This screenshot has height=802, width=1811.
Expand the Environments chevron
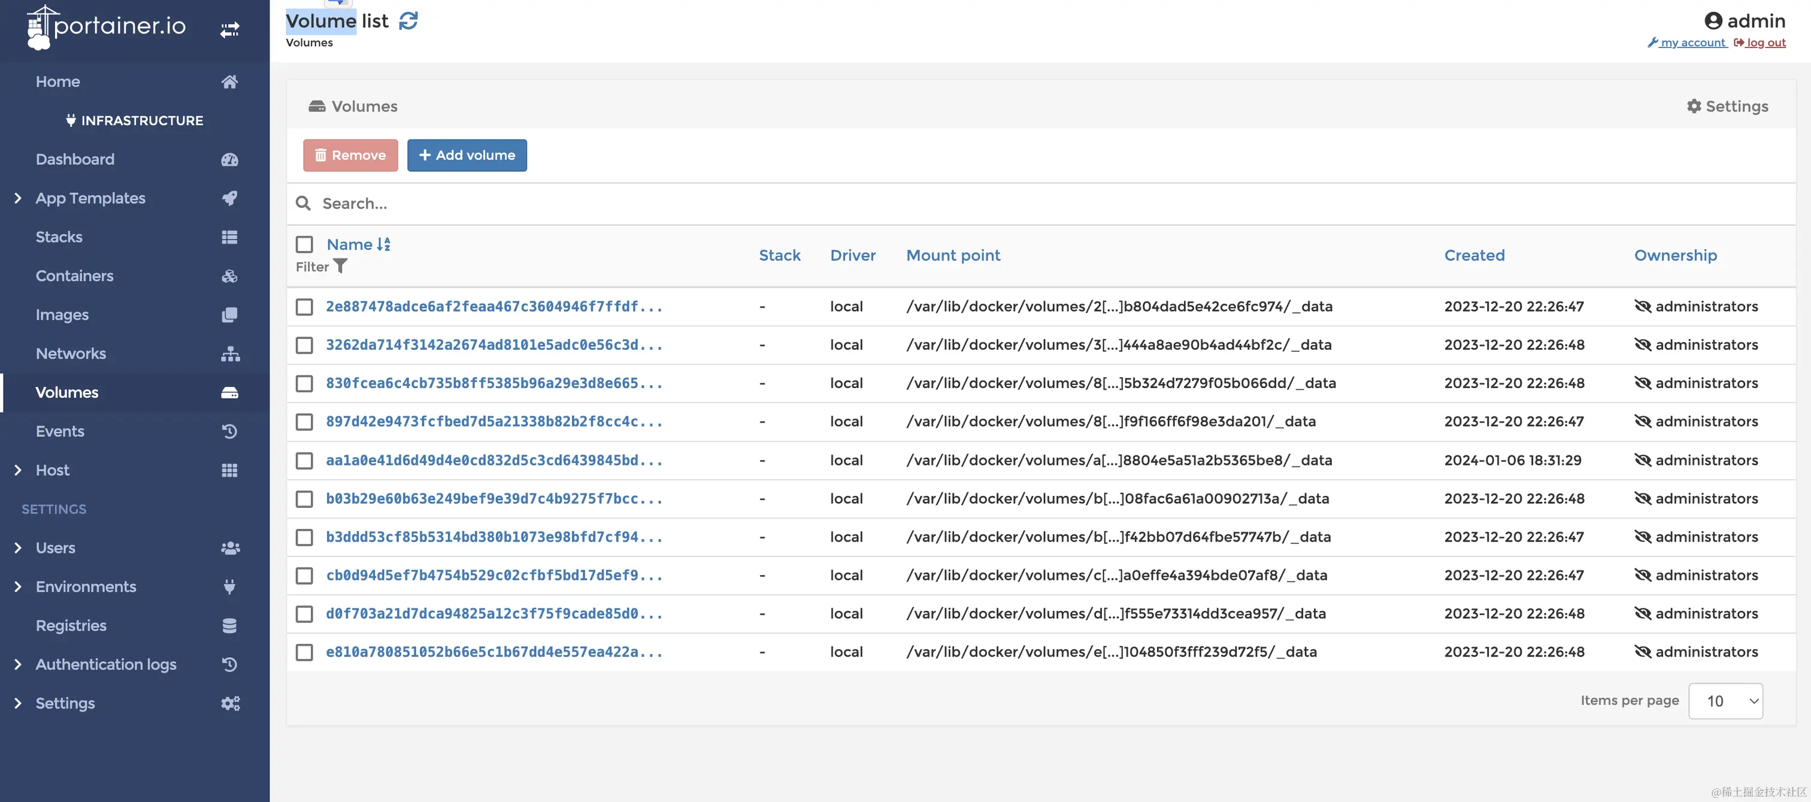click(x=17, y=587)
